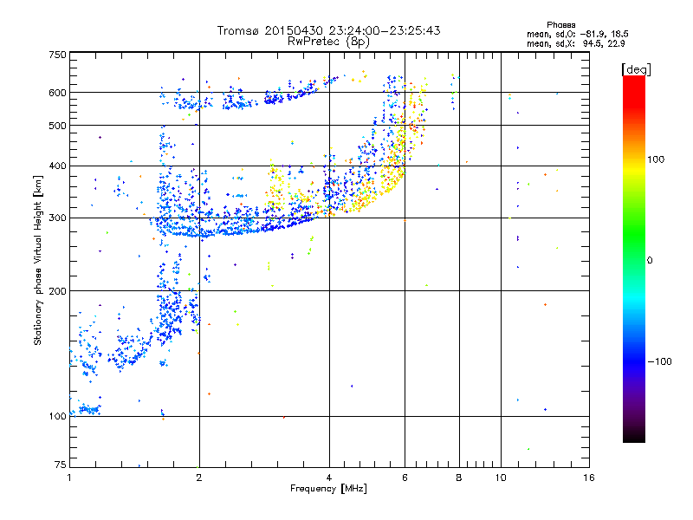Click the x-axis '8' tick label
693x520 pixels.
459,478
